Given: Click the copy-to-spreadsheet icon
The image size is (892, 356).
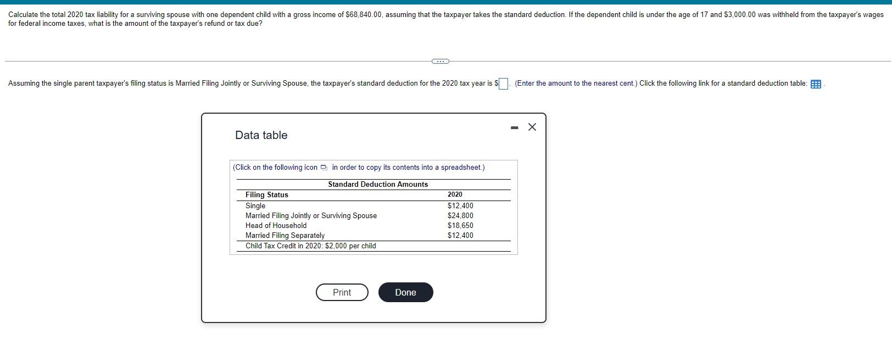Looking at the screenshot, I should tap(324, 168).
